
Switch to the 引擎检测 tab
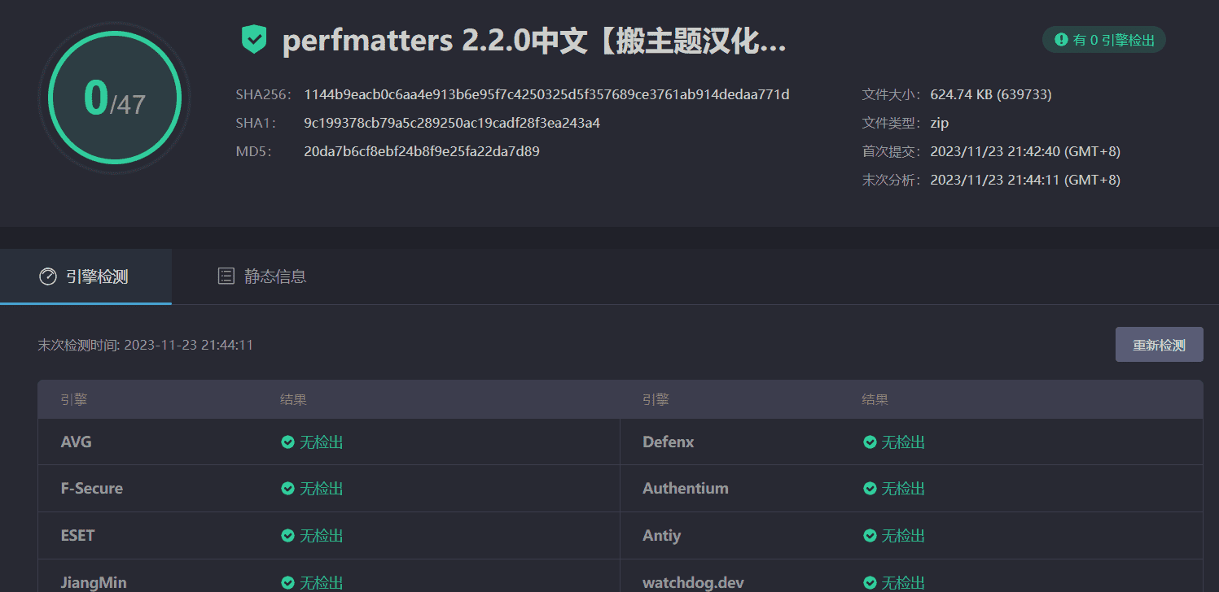tap(86, 276)
